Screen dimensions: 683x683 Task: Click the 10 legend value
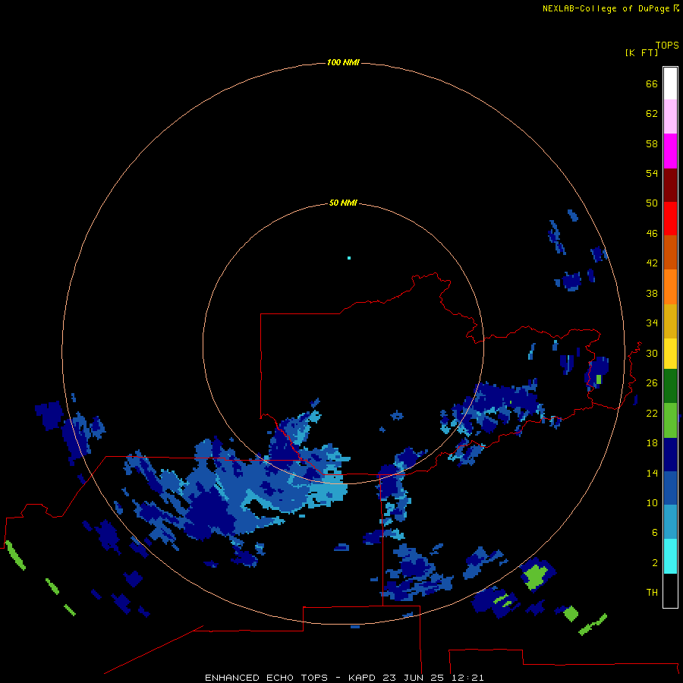coord(652,503)
